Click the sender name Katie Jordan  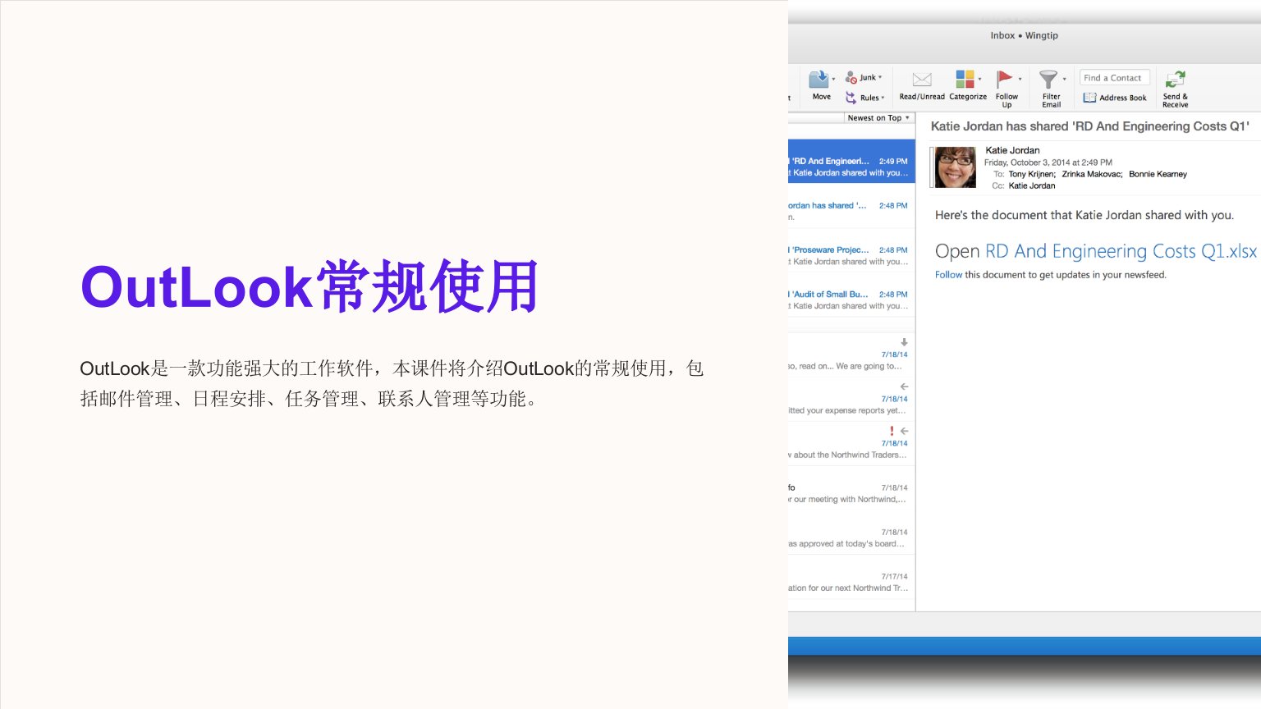(x=1012, y=150)
